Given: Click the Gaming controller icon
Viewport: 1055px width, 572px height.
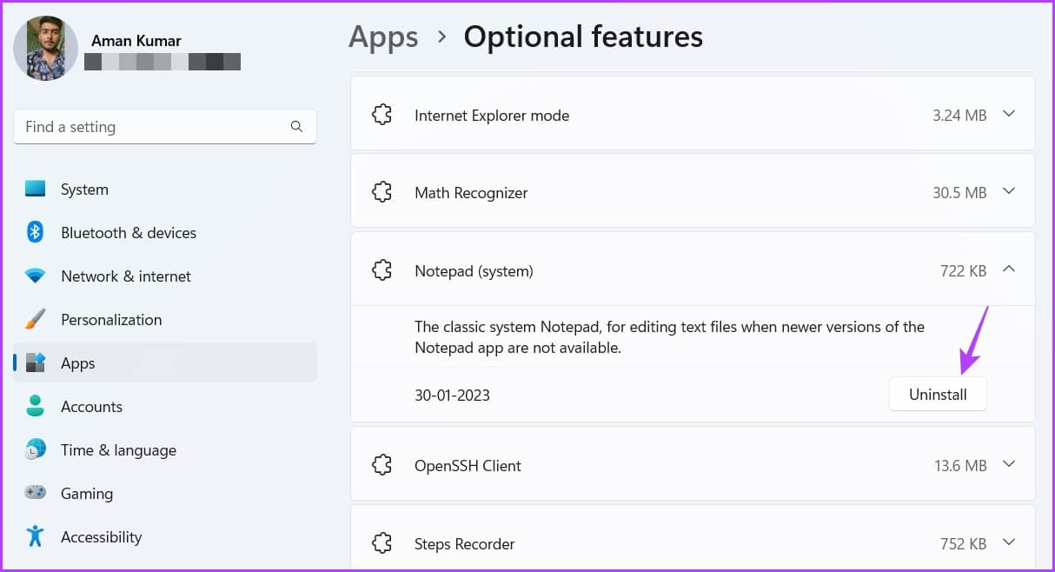Looking at the screenshot, I should click(x=35, y=493).
